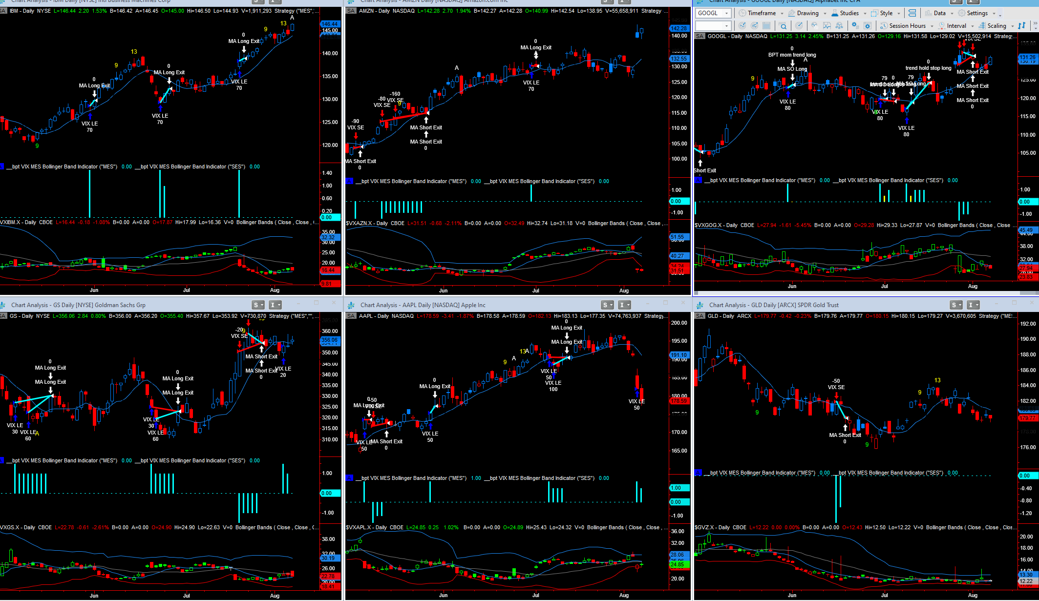This screenshot has height=601, width=1039.
Task: Click the magnifier zoom icon in second toolbar row
Action: [783, 26]
